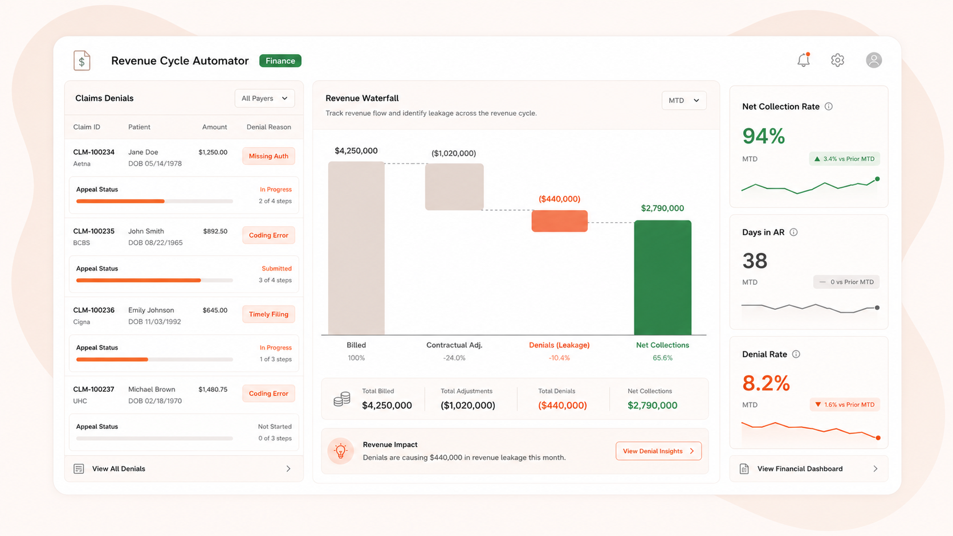Click Coding Error tag for CLM-100235
The width and height of the screenshot is (953, 536).
point(268,235)
